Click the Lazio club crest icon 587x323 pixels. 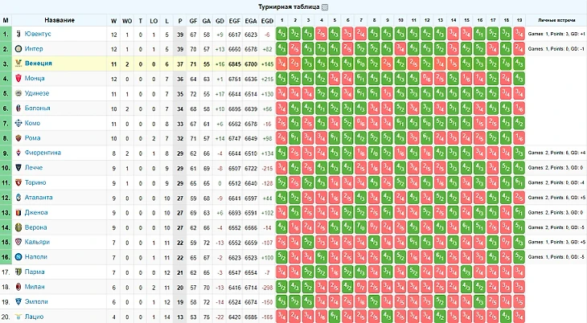pos(18,317)
